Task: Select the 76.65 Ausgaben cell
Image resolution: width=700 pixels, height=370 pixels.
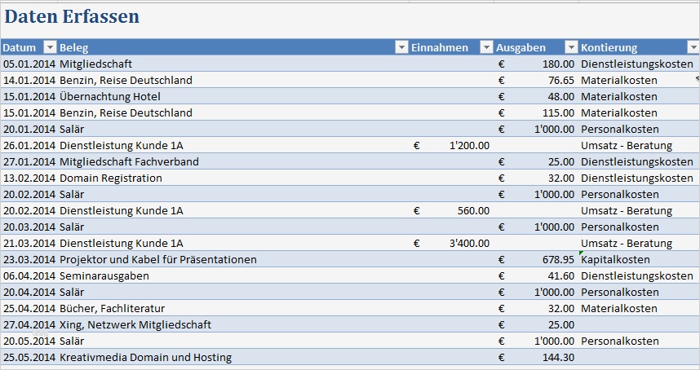Action: 561,80
